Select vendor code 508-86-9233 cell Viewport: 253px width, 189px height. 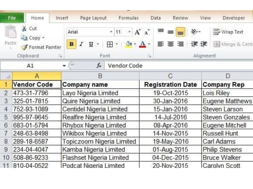click(x=37, y=157)
